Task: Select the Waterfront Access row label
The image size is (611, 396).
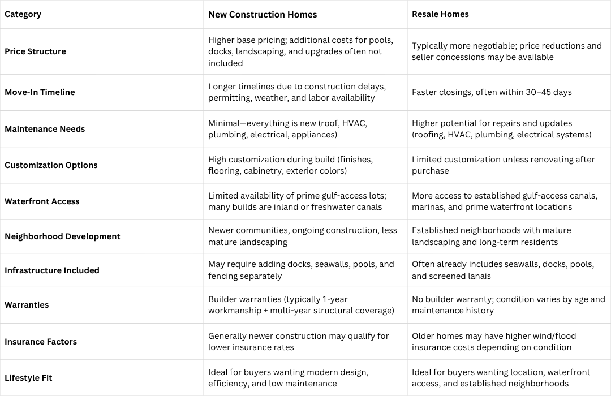Action: point(42,201)
